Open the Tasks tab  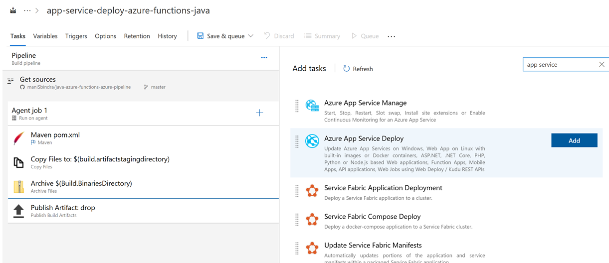point(18,36)
